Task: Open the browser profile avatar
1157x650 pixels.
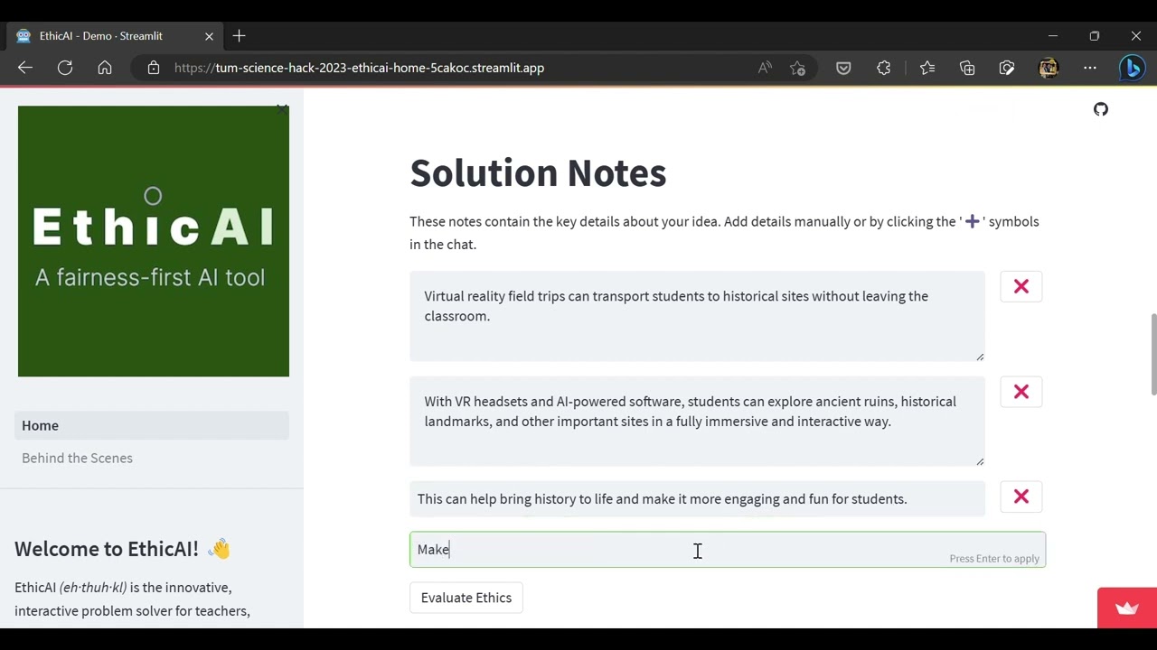Action: pyautogui.click(x=1049, y=68)
